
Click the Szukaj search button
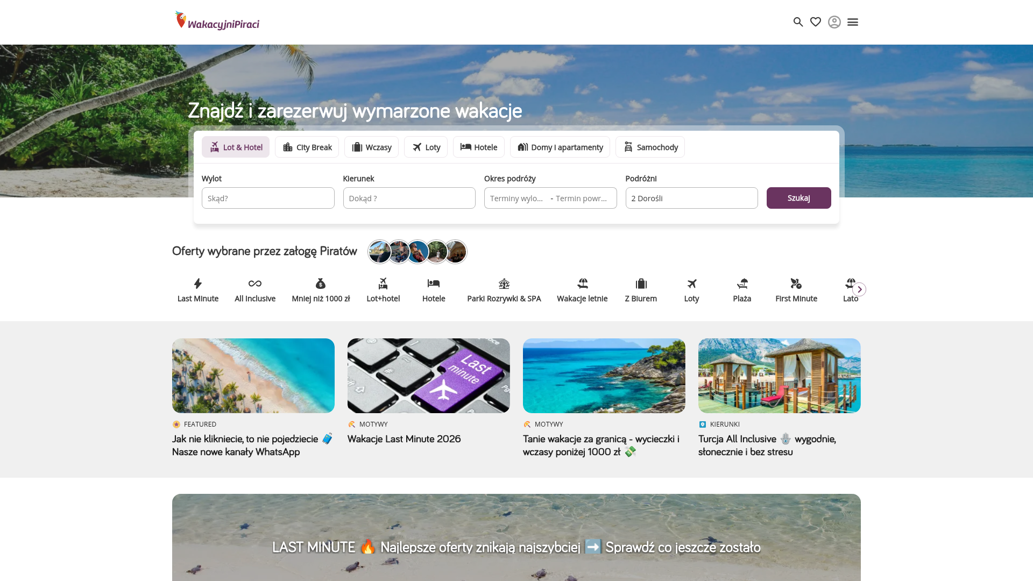click(x=798, y=198)
